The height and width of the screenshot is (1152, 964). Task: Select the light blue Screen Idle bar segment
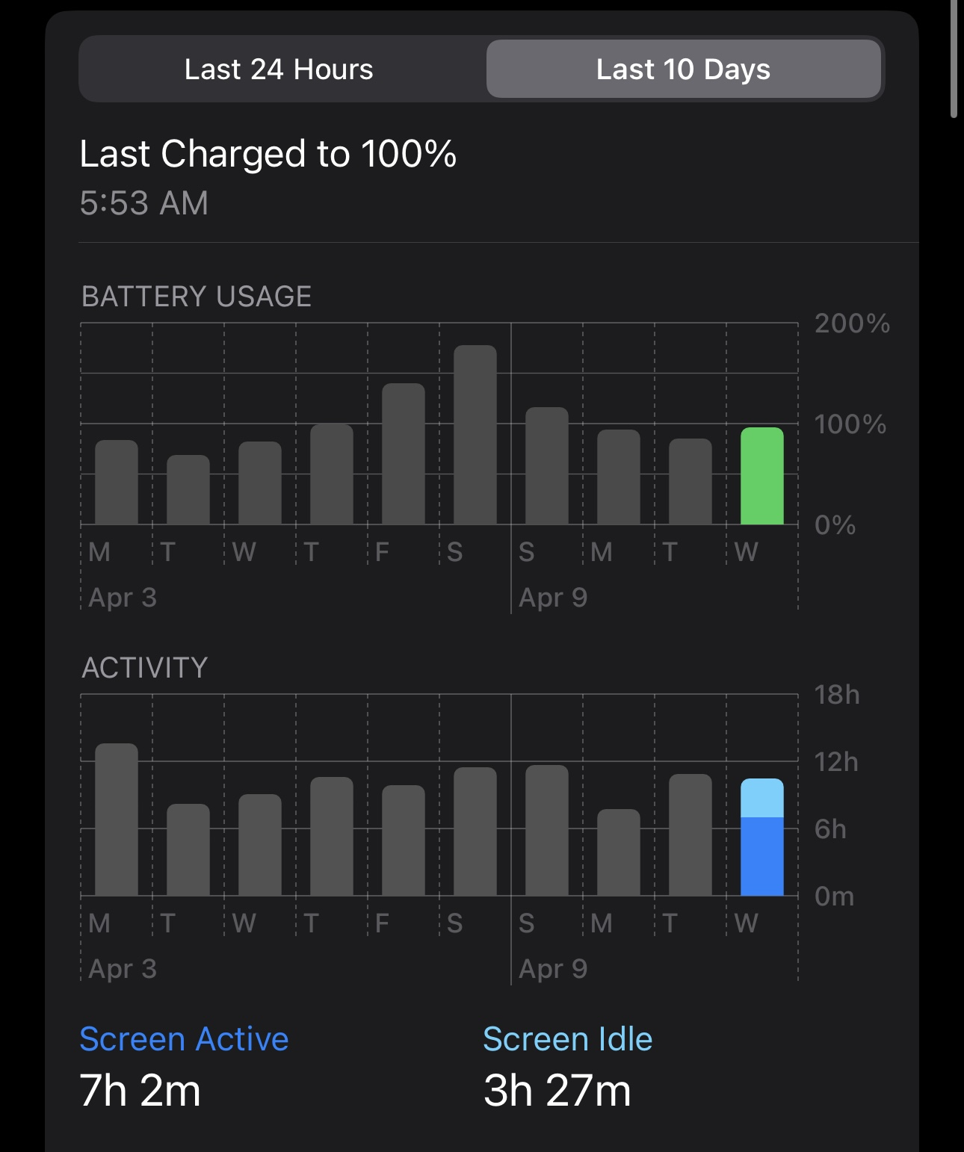(x=761, y=798)
